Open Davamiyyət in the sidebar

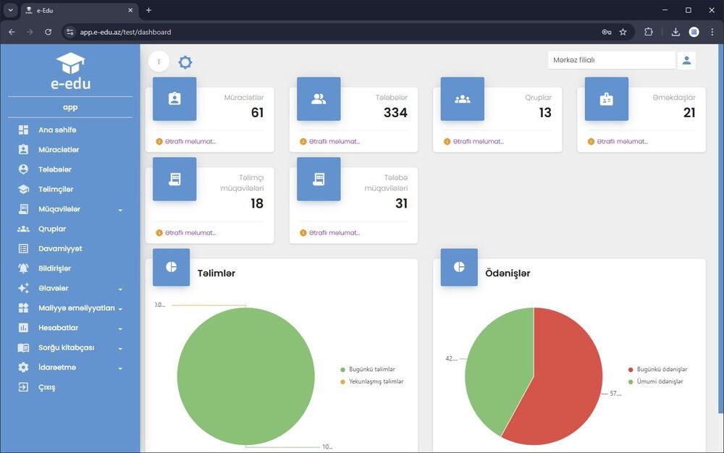pyautogui.click(x=60, y=249)
